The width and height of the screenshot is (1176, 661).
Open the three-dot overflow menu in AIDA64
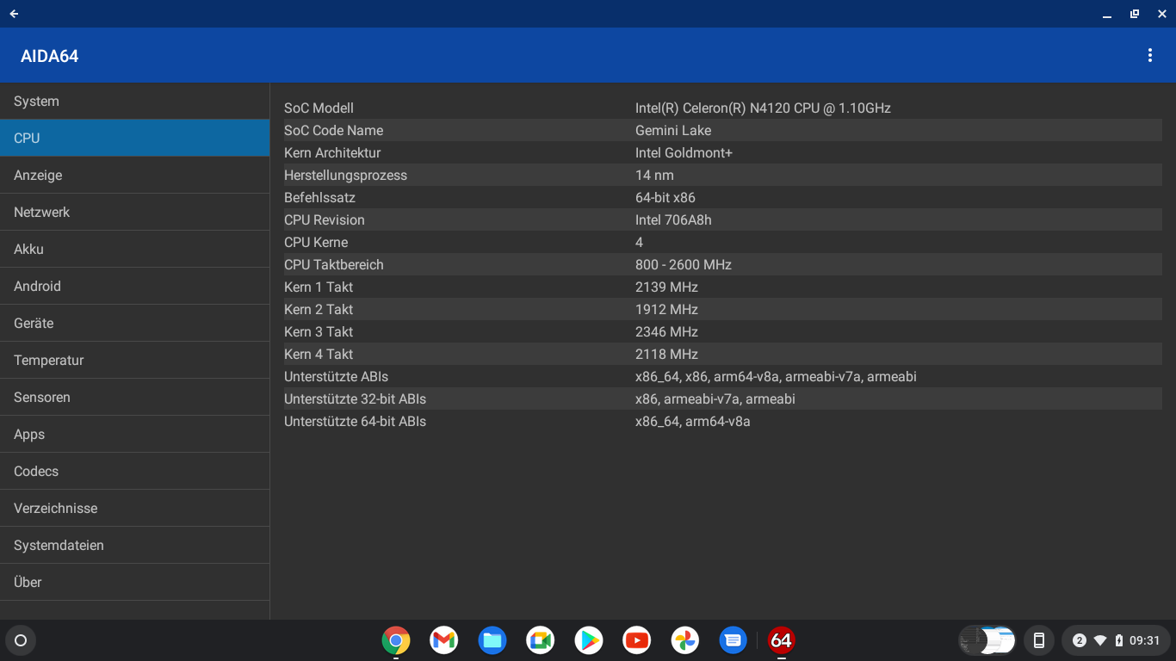[1149, 55]
